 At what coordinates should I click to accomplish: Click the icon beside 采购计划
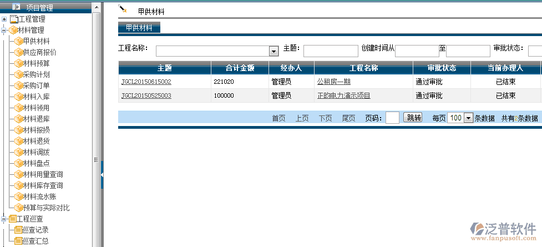click(18, 74)
